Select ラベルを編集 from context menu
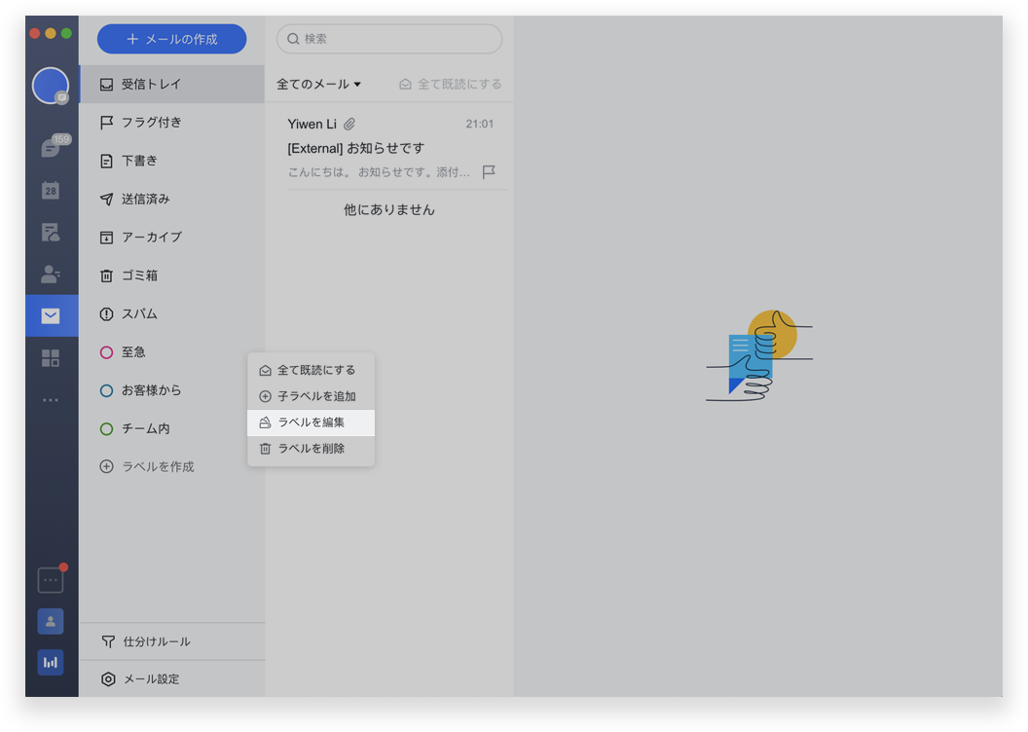The height and width of the screenshot is (732, 1028). pyautogui.click(x=311, y=422)
